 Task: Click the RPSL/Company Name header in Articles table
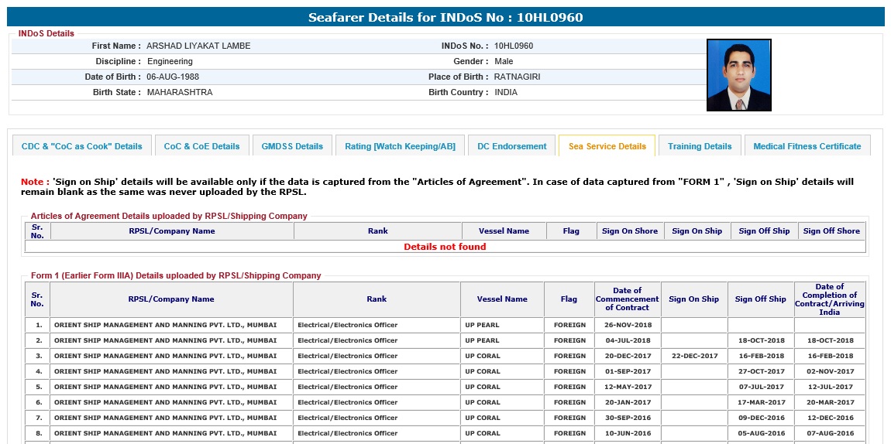click(x=172, y=231)
